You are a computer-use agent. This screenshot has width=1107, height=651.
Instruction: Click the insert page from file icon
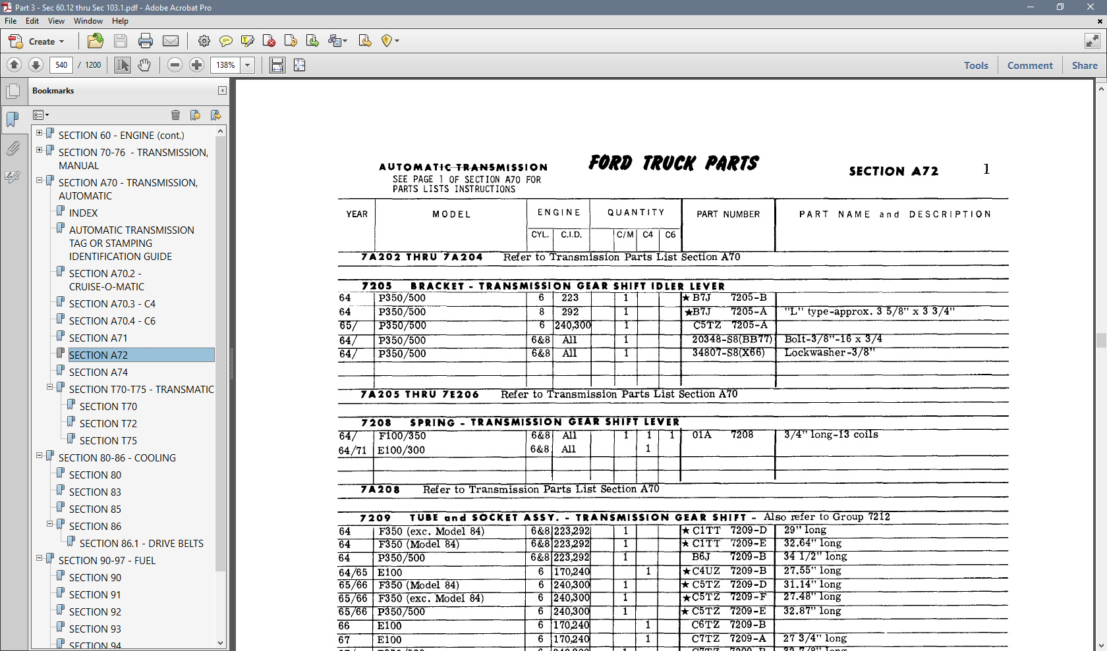312,41
